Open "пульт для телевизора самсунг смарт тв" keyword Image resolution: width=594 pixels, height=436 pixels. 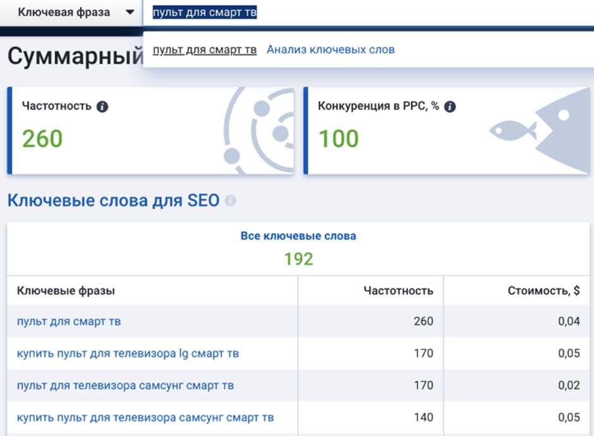[x=125, y=385]
